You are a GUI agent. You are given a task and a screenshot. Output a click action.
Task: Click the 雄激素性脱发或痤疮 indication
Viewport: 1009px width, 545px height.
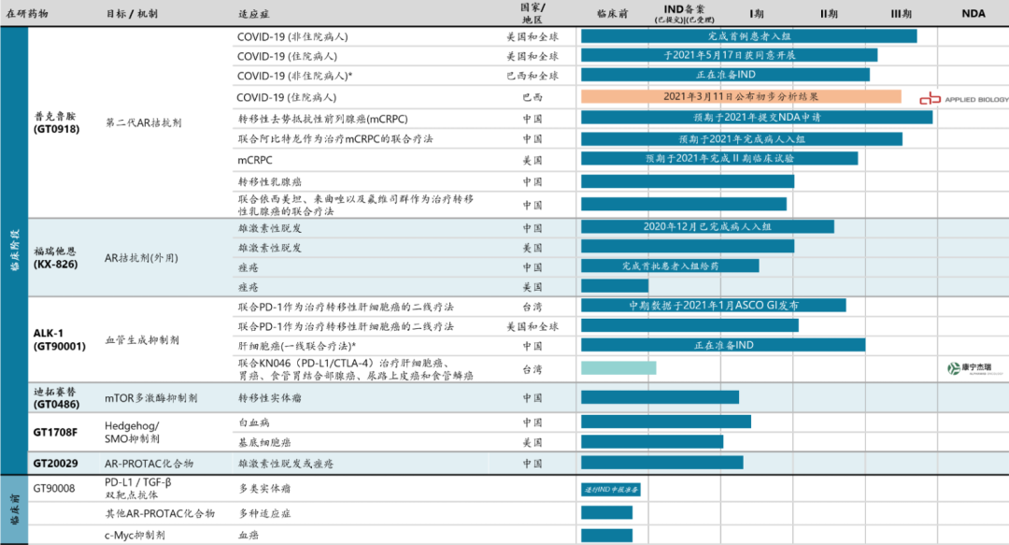point(285,463)
